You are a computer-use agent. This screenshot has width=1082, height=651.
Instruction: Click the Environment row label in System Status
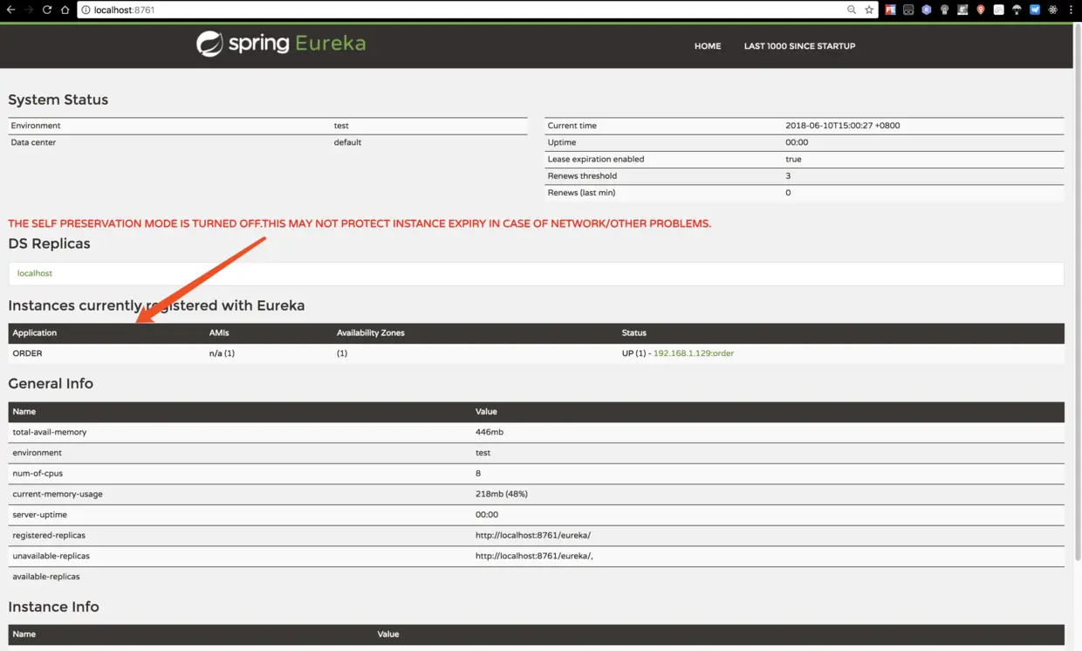[x=36, y=126]
